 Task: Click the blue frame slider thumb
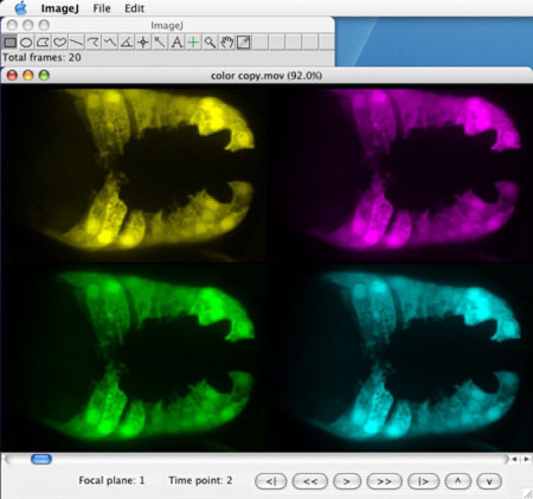coord(41,459)
